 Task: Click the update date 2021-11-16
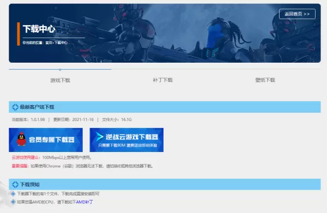point(83,120)
